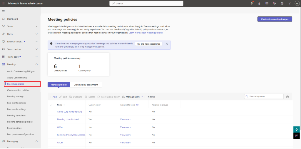Open the AllOn policy link

(x=60, y=127)
